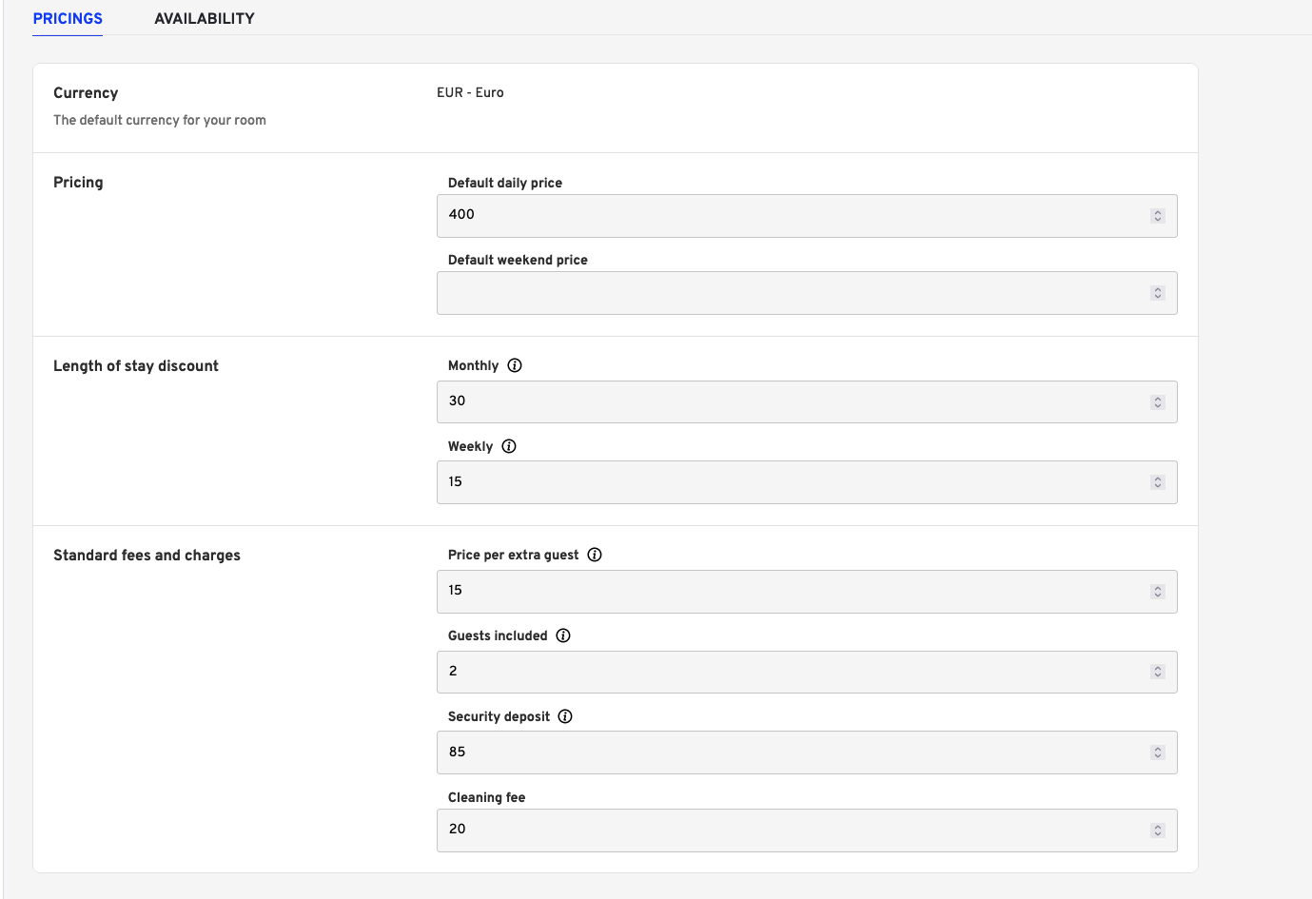Click the 'Default daily price' label
1312x899 pixels.
(x=505, y=183)
